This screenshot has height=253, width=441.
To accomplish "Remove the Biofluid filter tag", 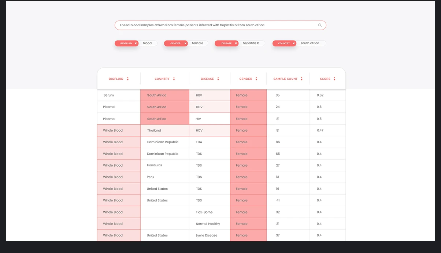I will click(136, 43).
